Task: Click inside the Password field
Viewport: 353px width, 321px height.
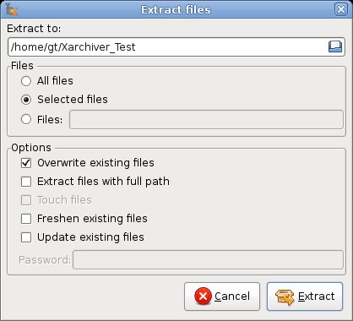Action: coord(208,259)
